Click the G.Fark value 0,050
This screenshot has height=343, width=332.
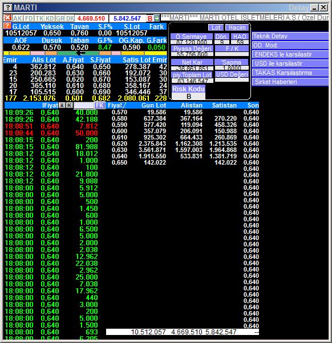coord(156,47)
